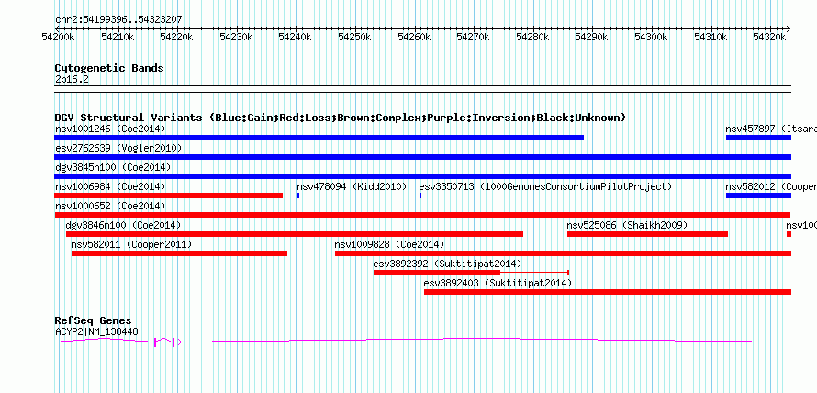The width and height of the screenshot is (817, 393).
Task: Open the nsv1009828 (Coe2014) label
Action: pyautogui.click(x=390, y=244)
